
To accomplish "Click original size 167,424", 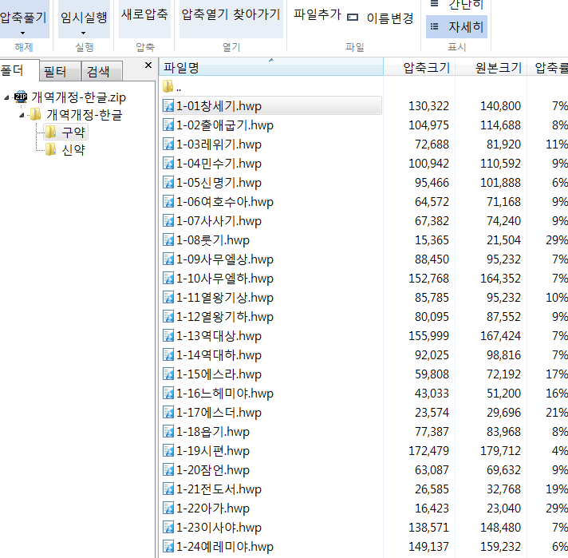I will 500,336.
